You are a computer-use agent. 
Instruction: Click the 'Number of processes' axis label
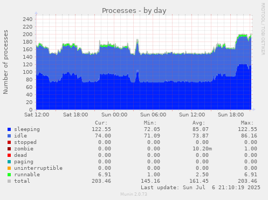coord(5,62)
